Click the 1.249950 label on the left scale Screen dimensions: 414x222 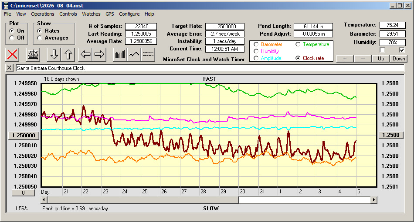(x=25, y=83)
